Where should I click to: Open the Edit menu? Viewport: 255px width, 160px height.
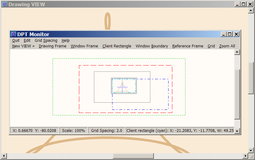(27, 41)
